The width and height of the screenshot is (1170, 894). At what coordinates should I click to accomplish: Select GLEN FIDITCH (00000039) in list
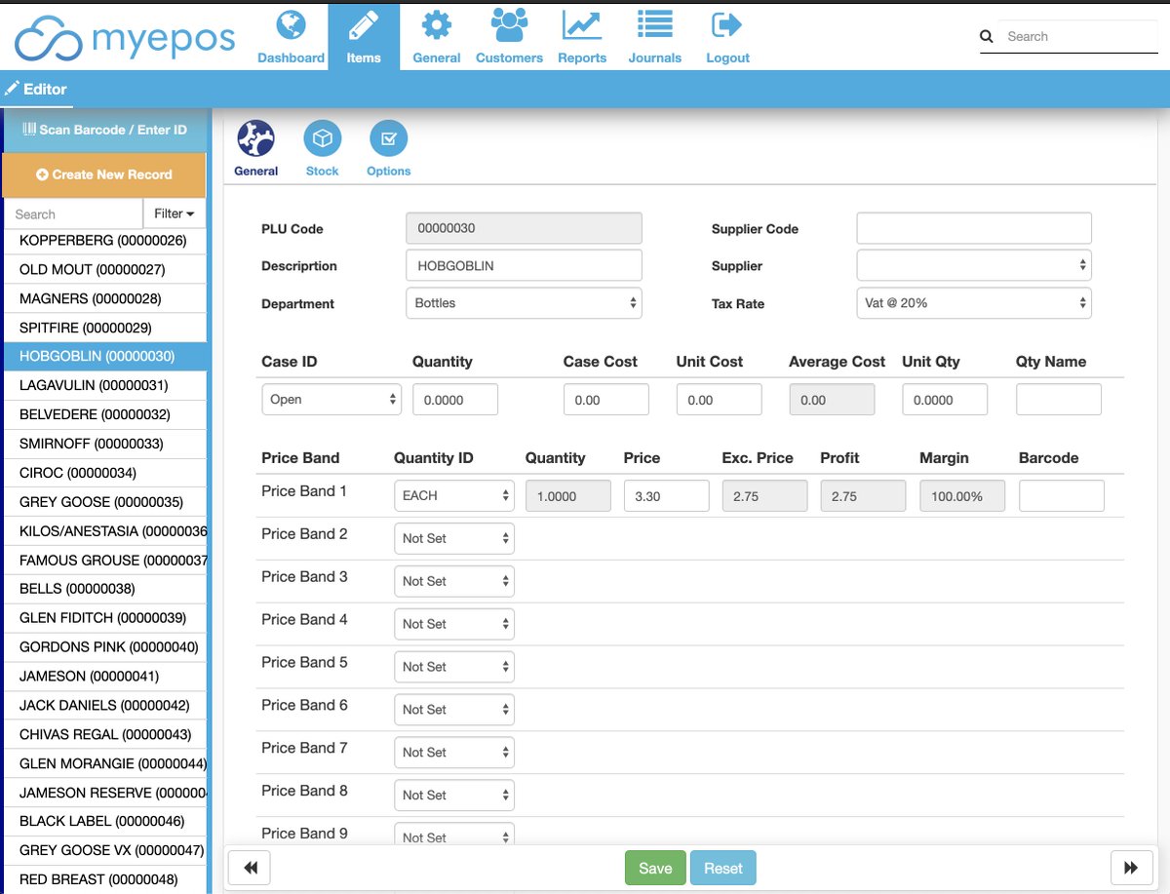[x=104, y=618]
